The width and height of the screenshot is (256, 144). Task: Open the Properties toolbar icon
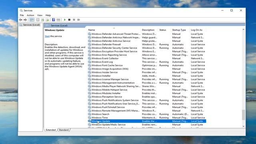(x=38, y=20)
